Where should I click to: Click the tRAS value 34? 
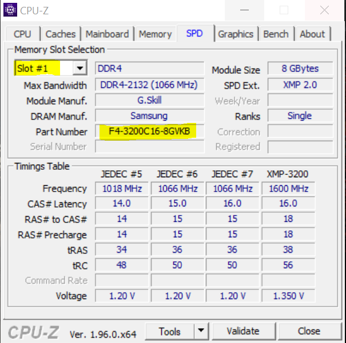point(122,249)
